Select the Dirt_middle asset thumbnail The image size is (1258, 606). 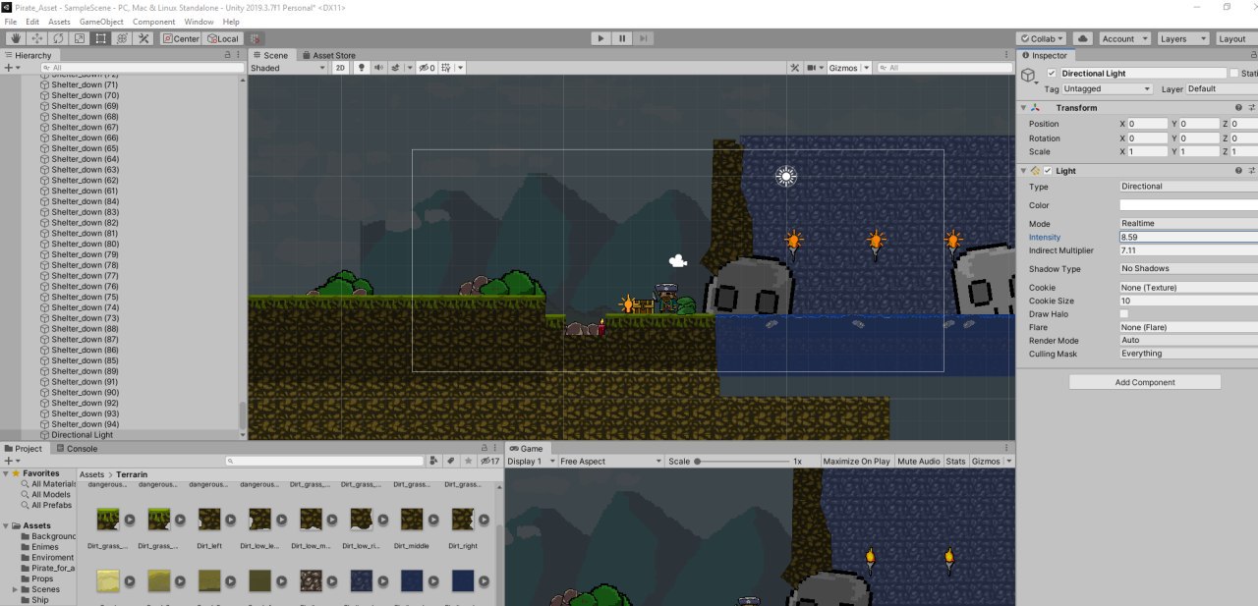pos(412,520)
